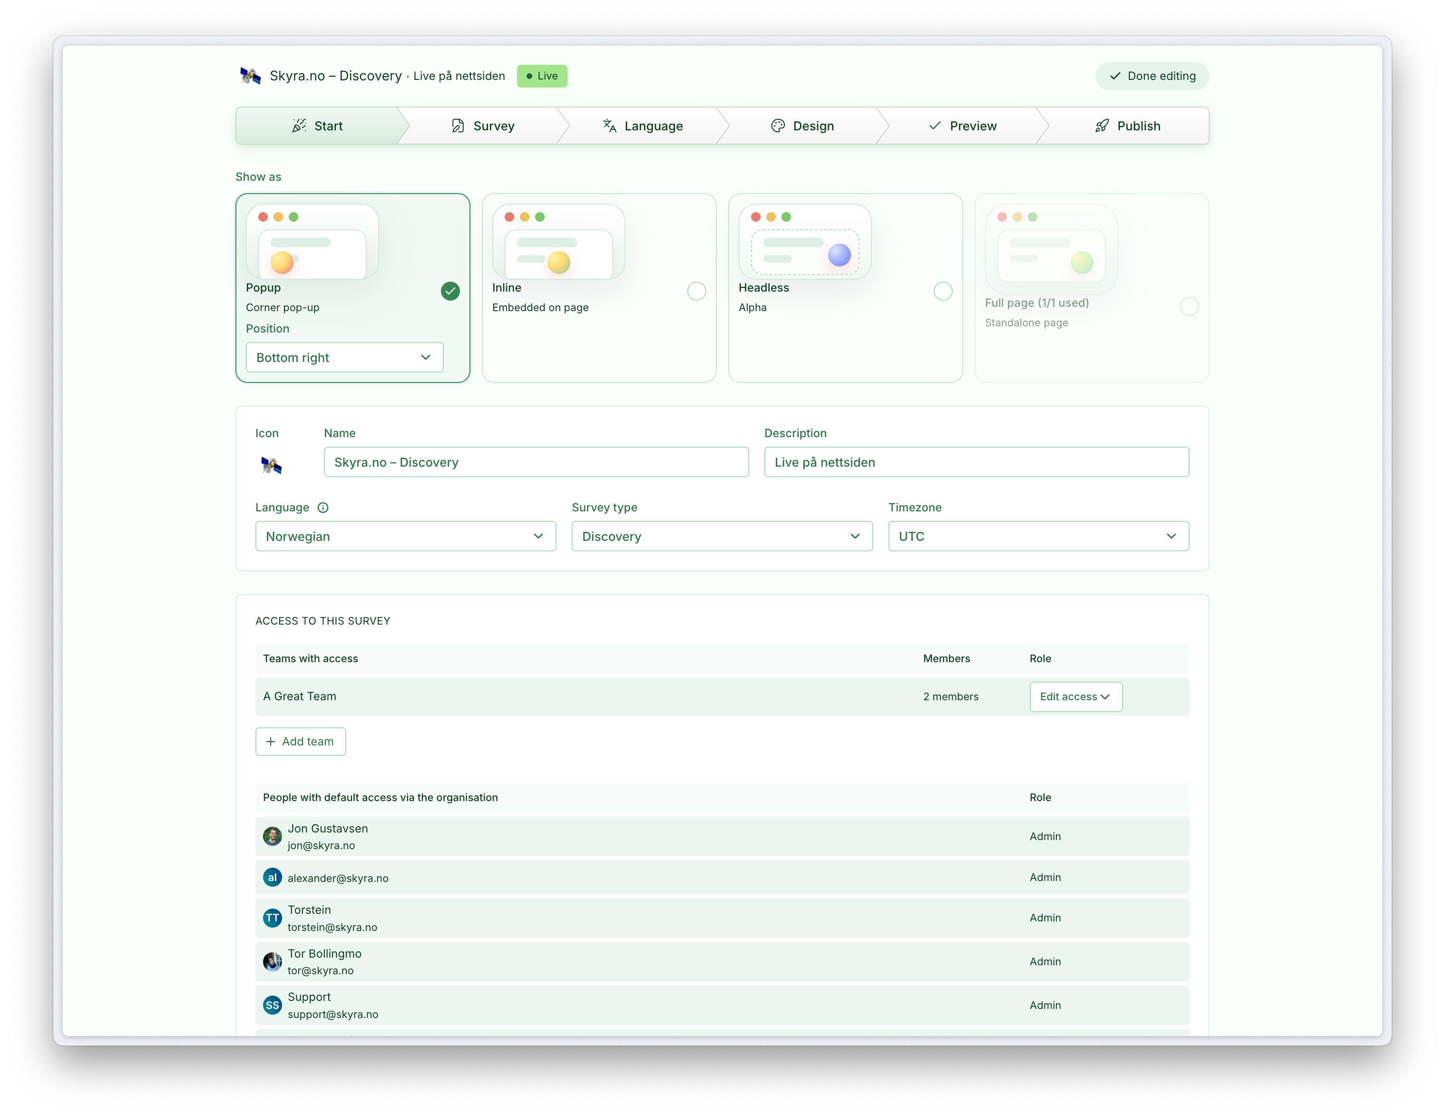Image resolution: width=1445 pixels, height=1116 pixels.
Task: Click the survey icon under Icon label
Action: (271, 465)
